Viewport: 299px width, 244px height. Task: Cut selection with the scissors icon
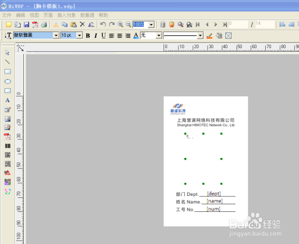pos(56,24)
